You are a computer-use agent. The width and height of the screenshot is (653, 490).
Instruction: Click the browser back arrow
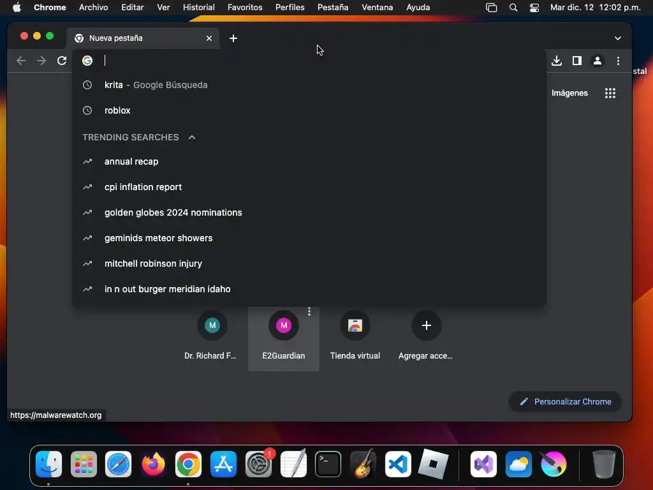coord(21,61)
